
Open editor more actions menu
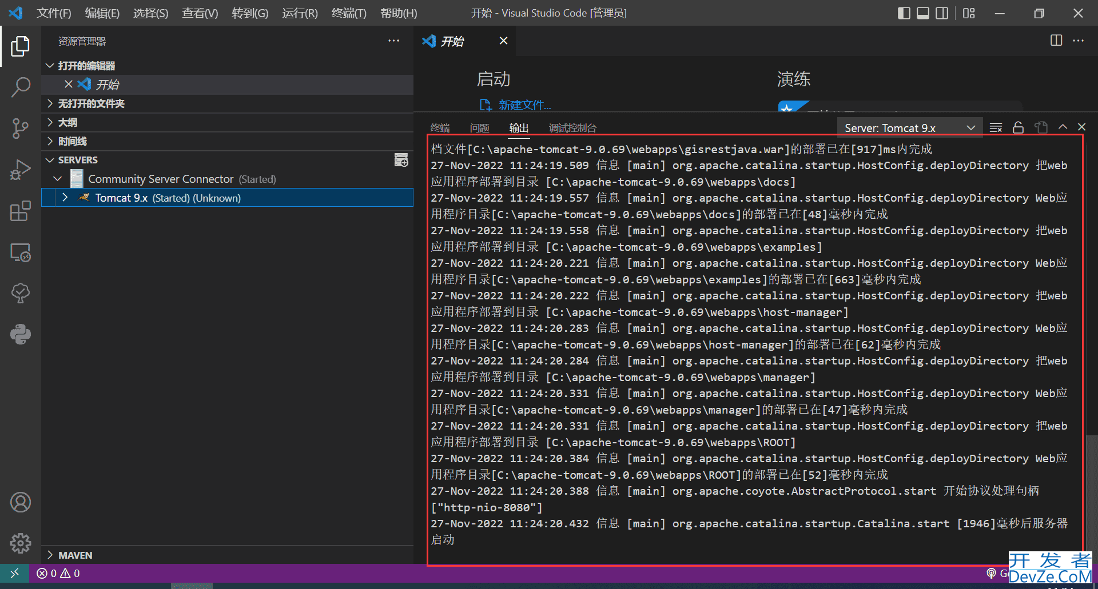click(1078, 41)
